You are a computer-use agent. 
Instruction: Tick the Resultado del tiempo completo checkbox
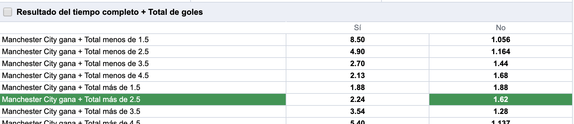(x=8, y=12)
